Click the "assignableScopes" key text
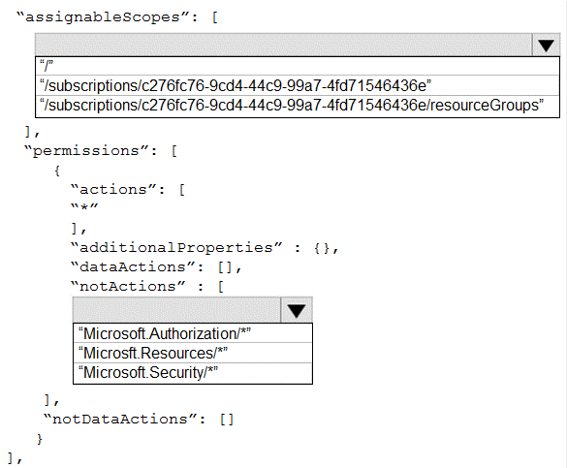The height and width of the screenshot is (468, 567). point(103,17)
